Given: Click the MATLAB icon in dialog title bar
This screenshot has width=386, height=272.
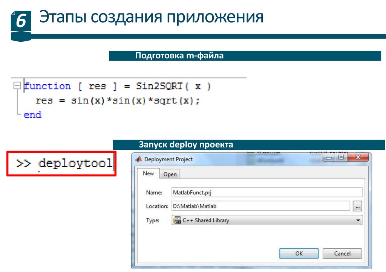Looking at the screenshot, I should (138, 159).
